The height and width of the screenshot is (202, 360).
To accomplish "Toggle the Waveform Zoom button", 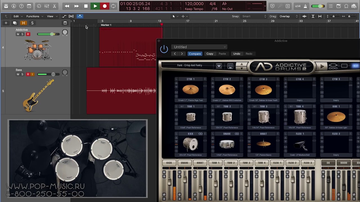I will pyautogui.click(x=304, y=16).
